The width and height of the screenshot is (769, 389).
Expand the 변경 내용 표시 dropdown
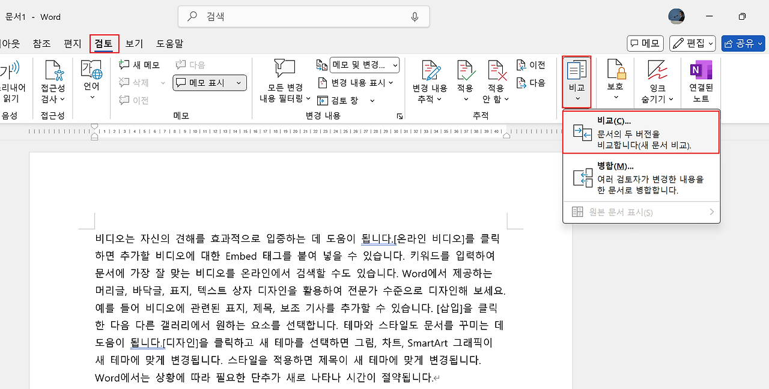point(391,83)
